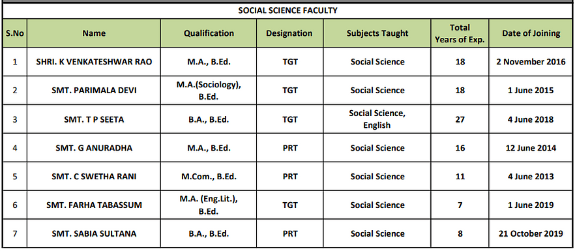This screenshot has width=575, height=251.
Task: Click the 27 years experience cell
Action: [x=460, y=119]
